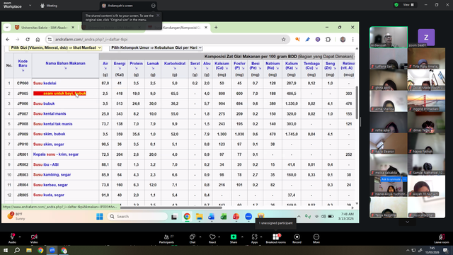Click the green encryption shield icon
Image resolution: width=453 pixels, height=255 pixels.
coord(396,5)
